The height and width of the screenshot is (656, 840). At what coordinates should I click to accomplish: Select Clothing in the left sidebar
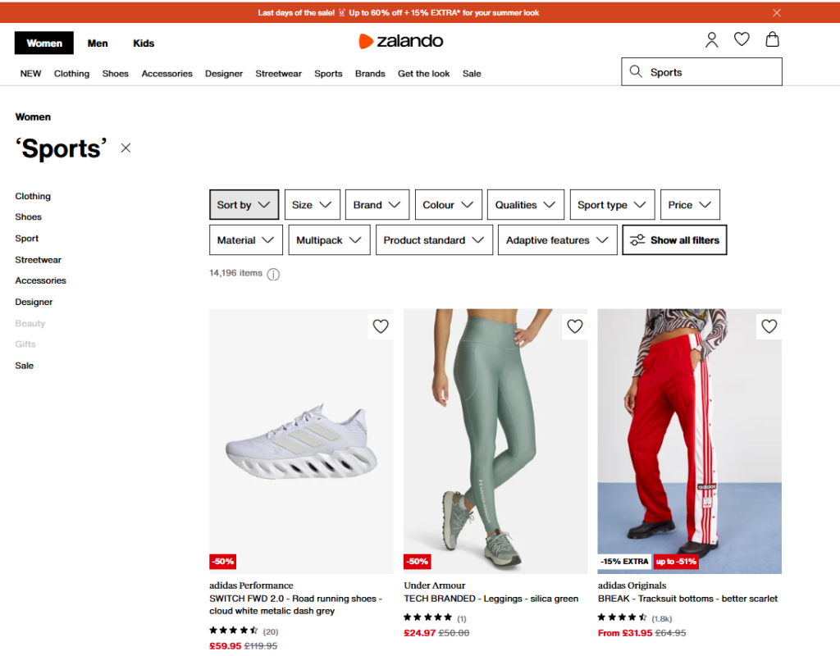(x=33, y=196)
